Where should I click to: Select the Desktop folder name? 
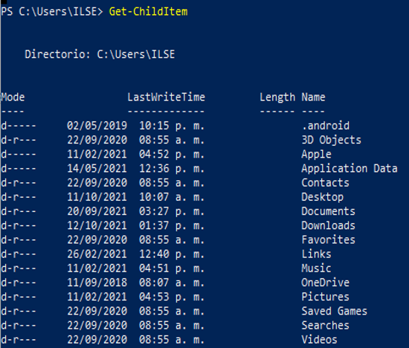(323, 197)
